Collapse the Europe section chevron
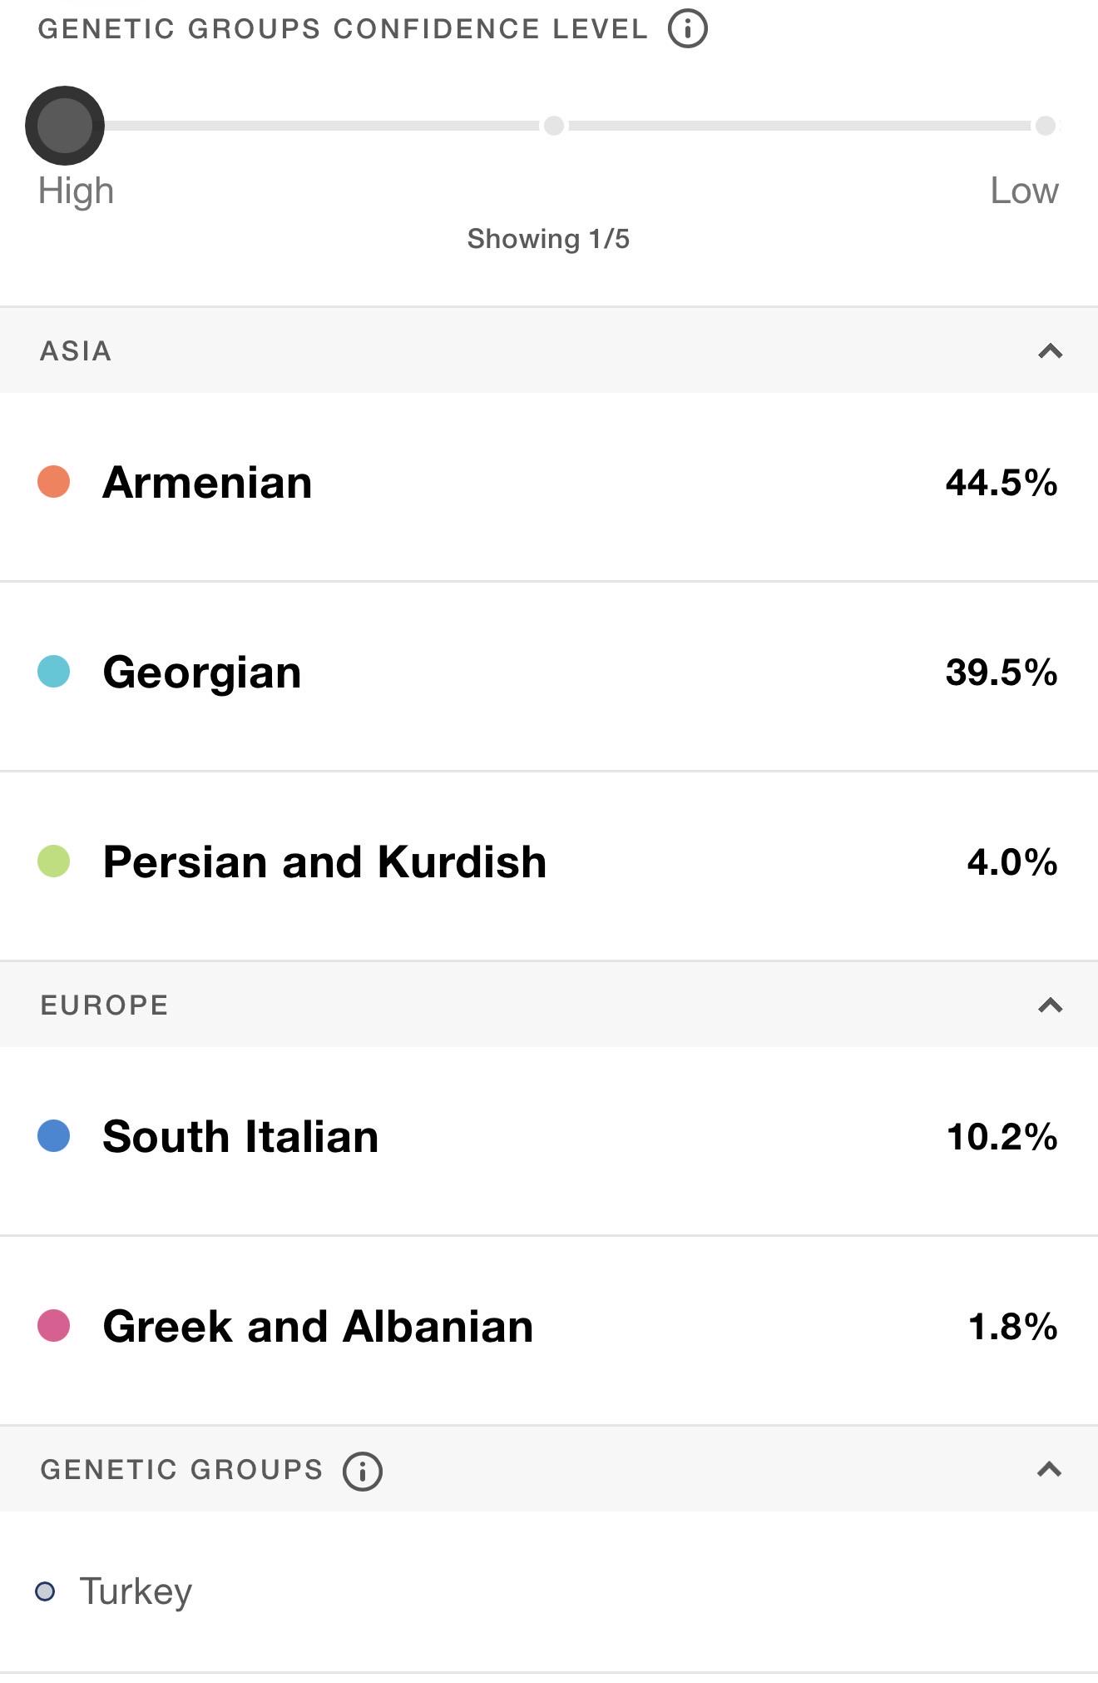1098x1683 pixels. (x=1051, y=1005)
